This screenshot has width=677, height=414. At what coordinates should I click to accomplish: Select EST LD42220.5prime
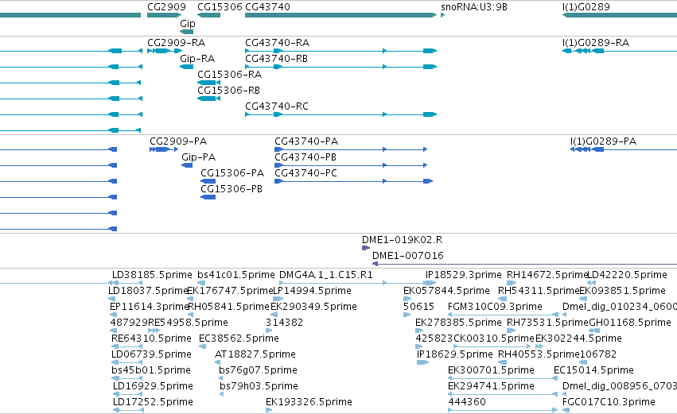point(628,275)
